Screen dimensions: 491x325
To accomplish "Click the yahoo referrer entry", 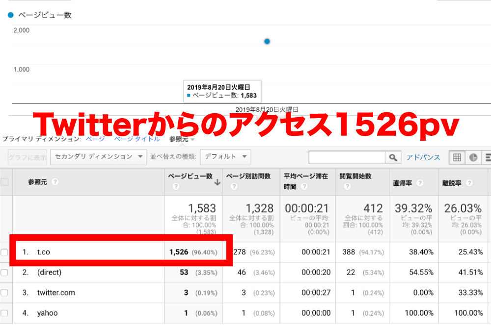I will [47, 313].
